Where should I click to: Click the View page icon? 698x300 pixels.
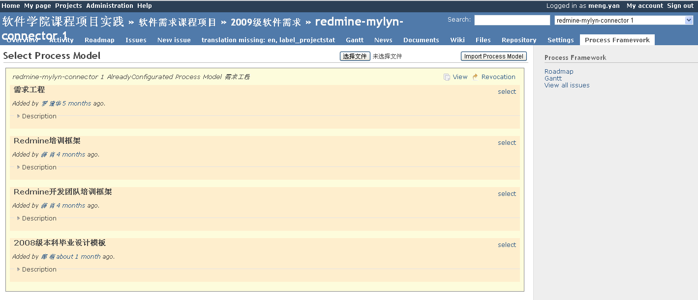(x=447, y=77)
